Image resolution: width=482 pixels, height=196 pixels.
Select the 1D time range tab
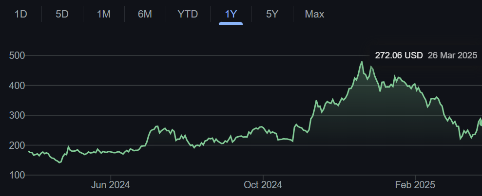tap(21, 14)
